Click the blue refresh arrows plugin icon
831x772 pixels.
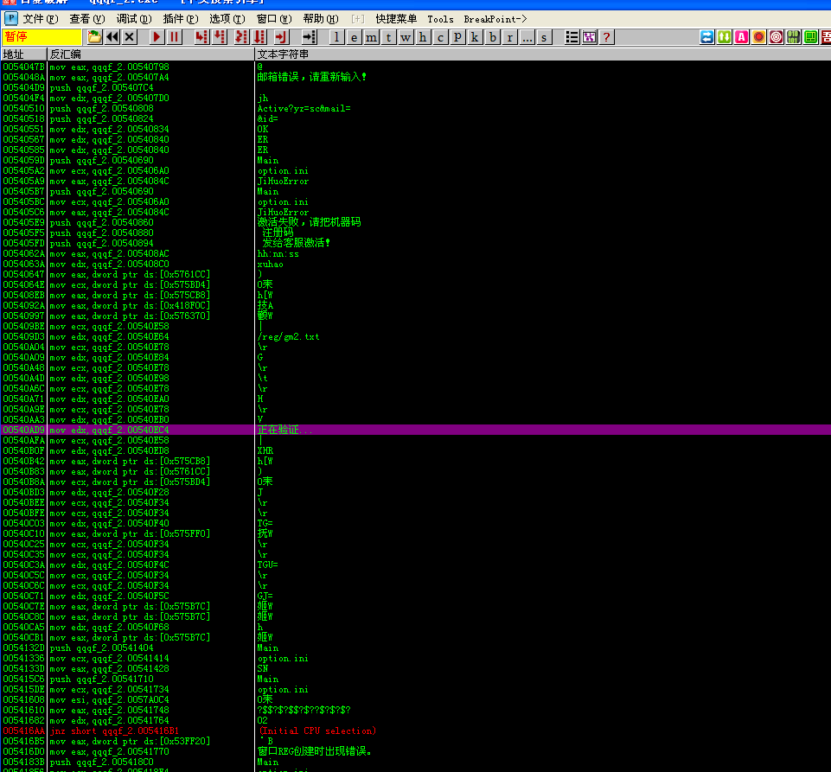tap(707, 37)
